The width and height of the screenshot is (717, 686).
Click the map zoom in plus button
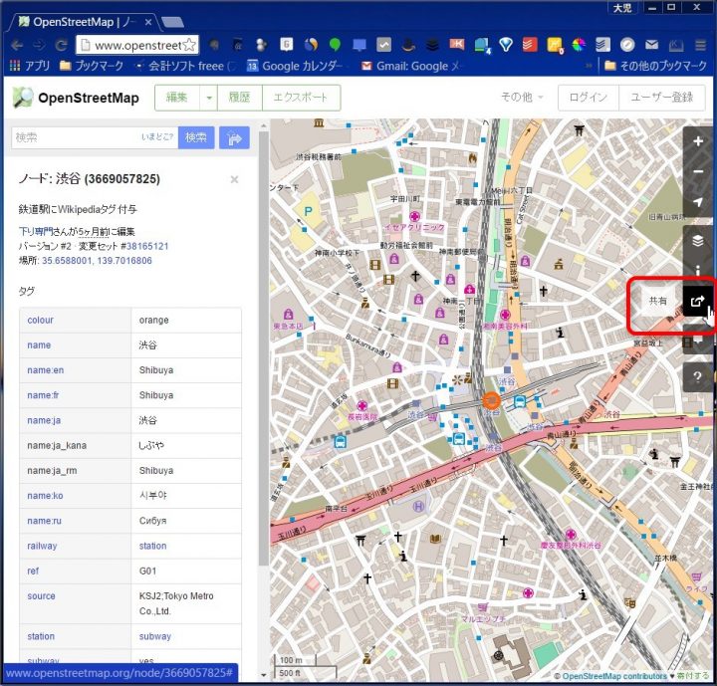coord(697,141)
